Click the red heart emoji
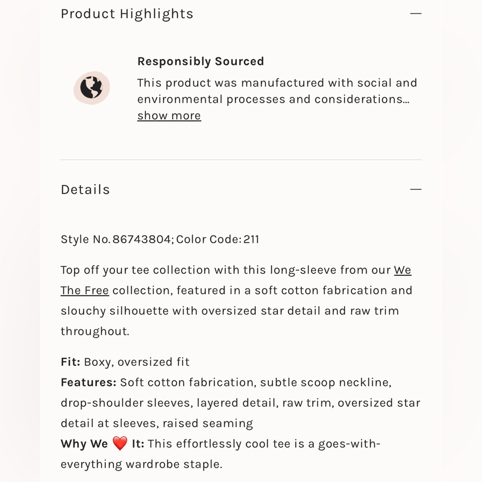 click(120, 443)
